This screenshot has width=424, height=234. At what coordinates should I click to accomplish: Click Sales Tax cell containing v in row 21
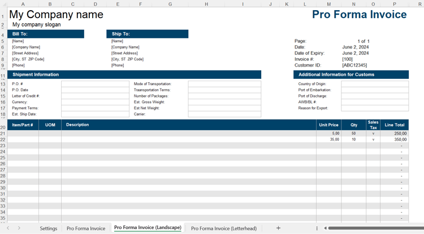click(x=373, y=134)
